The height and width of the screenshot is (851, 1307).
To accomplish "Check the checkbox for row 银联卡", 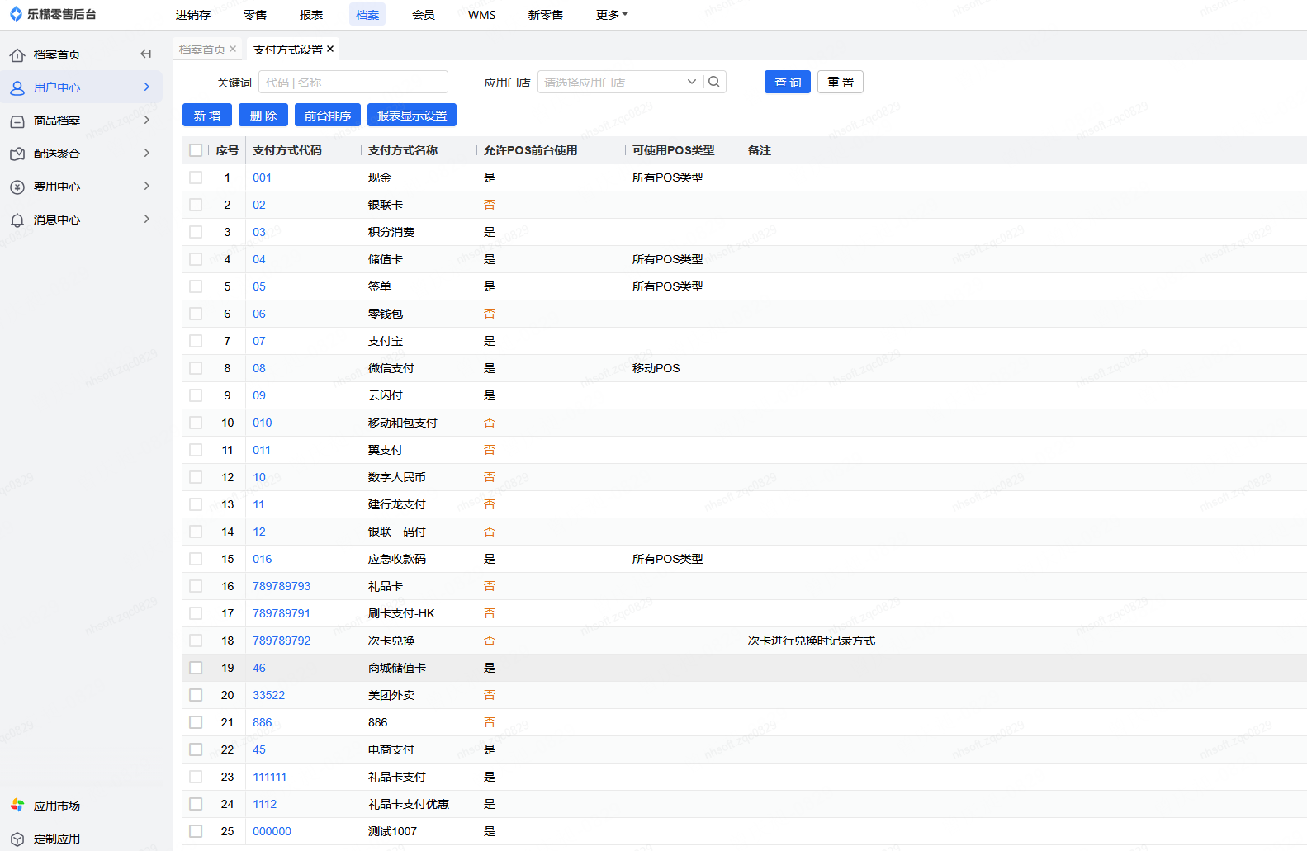I will (x=196, y=205).
